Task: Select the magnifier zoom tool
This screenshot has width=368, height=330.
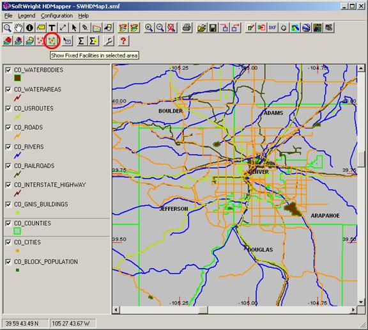Action: click(7, 28)
